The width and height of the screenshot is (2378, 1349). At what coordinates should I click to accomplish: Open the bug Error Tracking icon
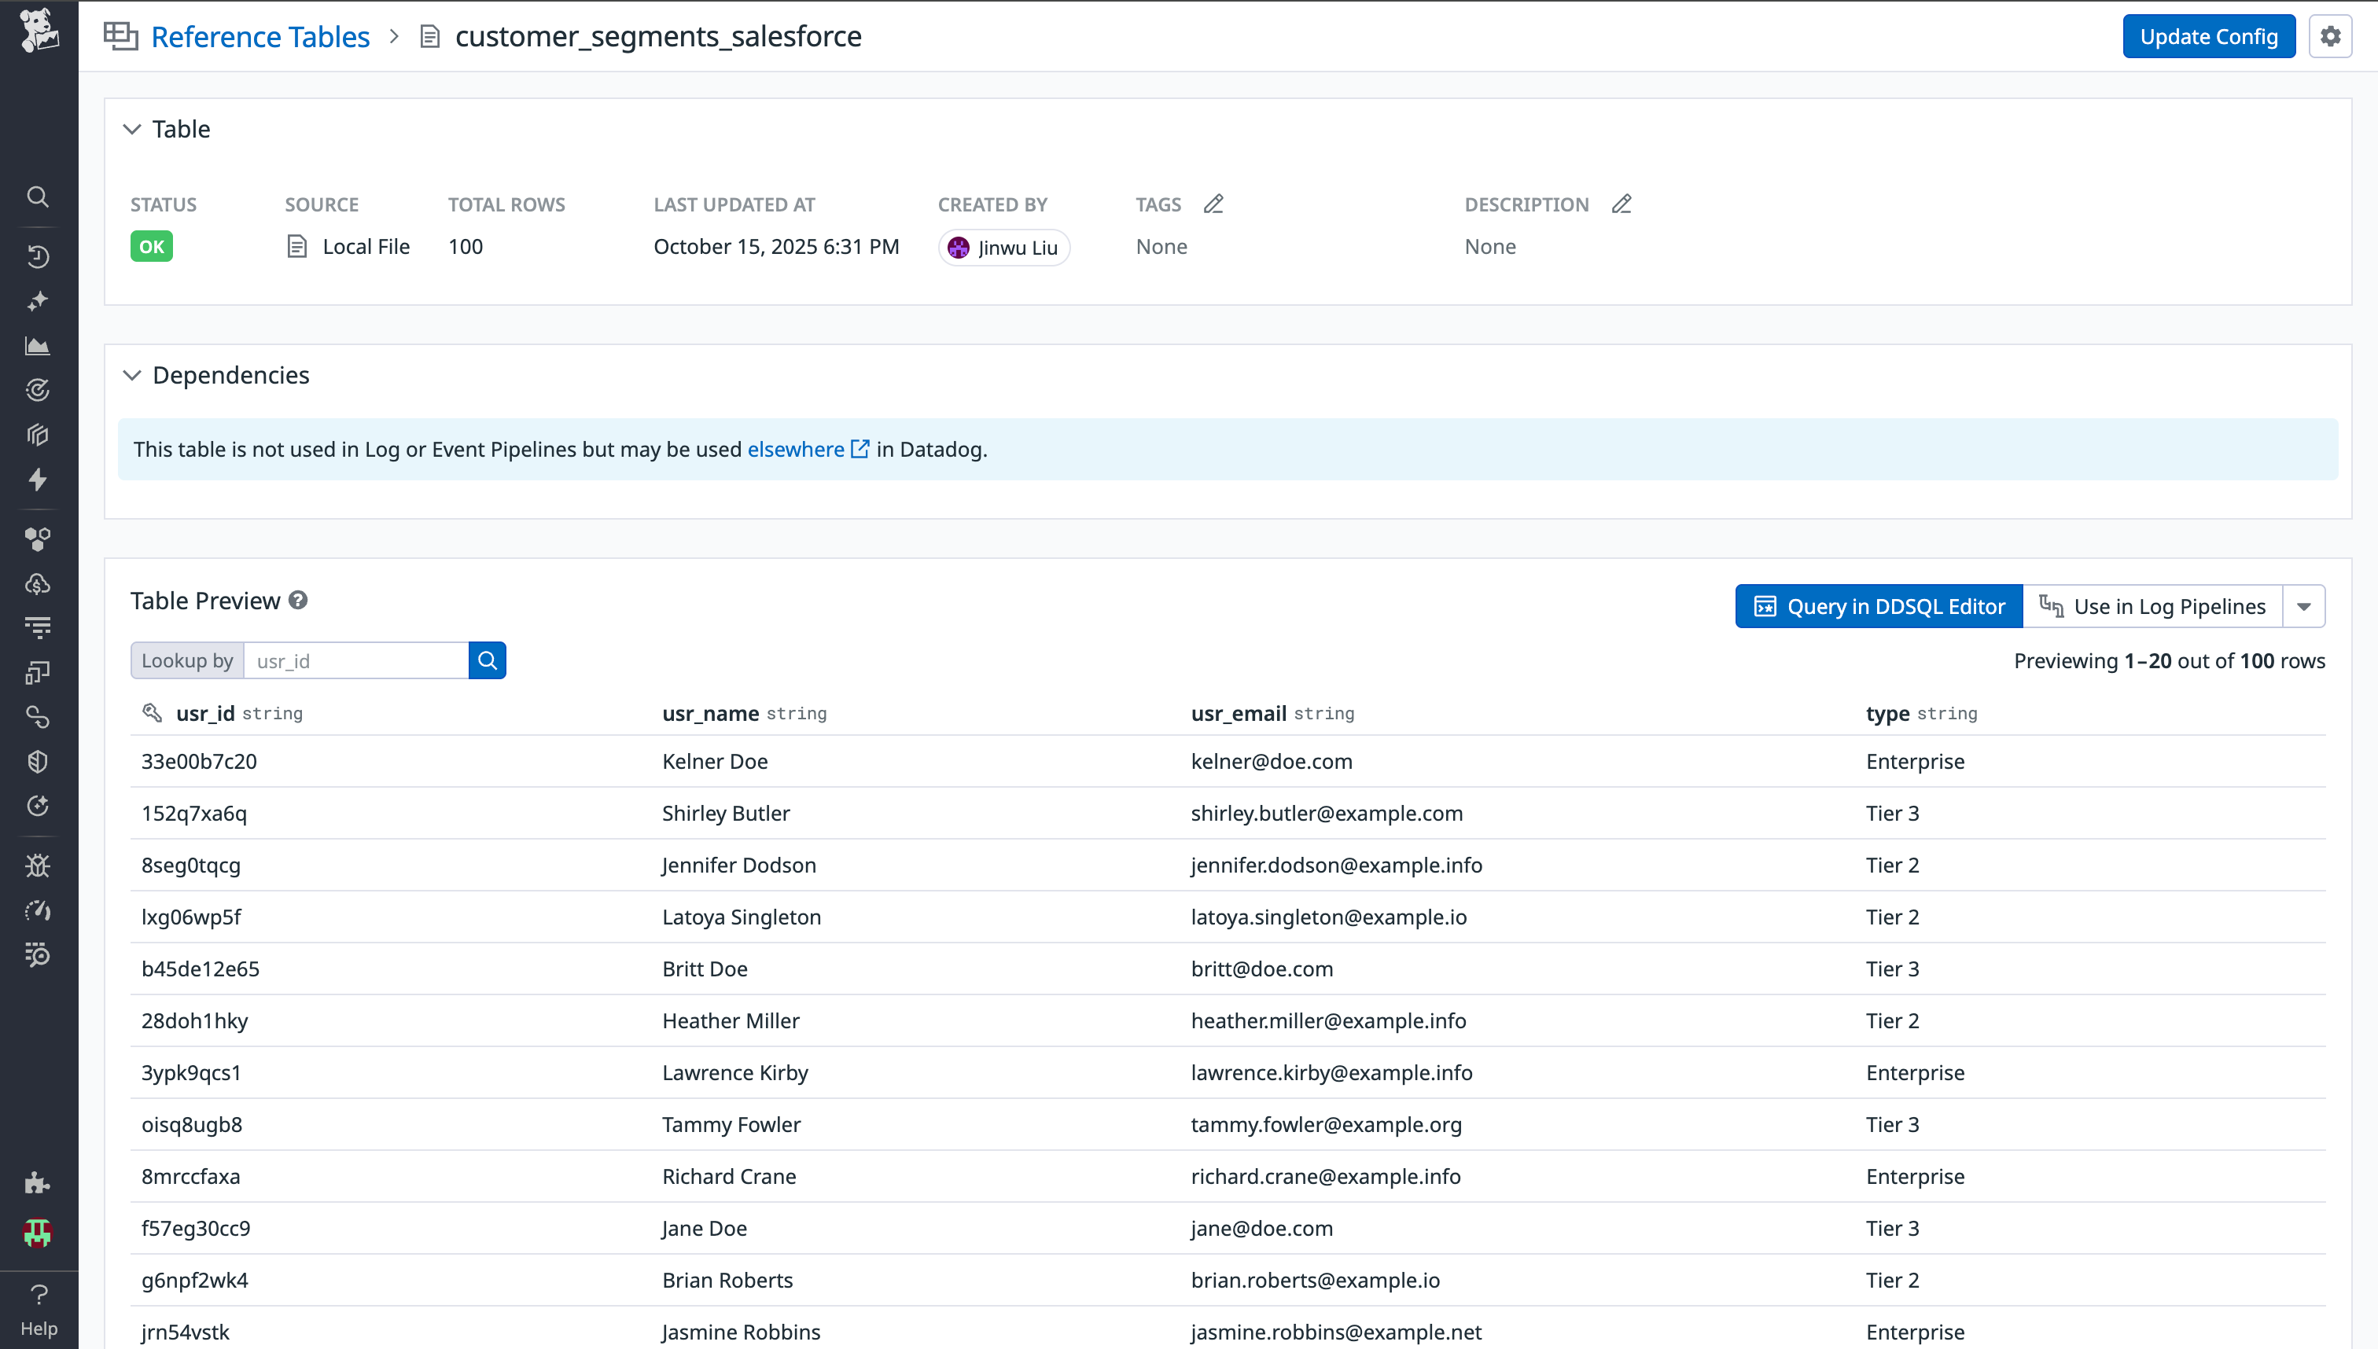tap(38, 866)
